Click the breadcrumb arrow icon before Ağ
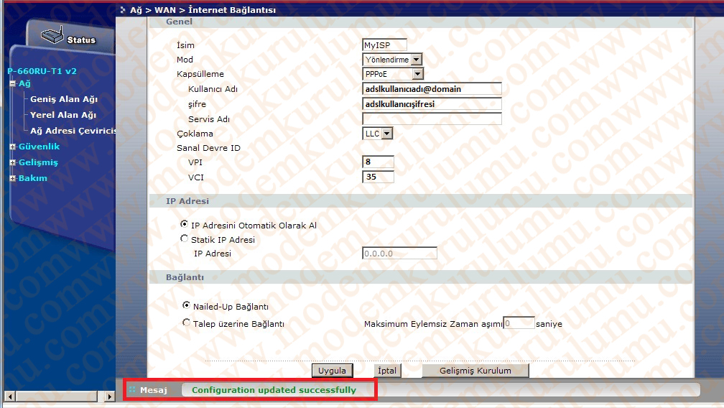This screenshot has width=724, height=408. pyautogui.click(x=122, y=9)
